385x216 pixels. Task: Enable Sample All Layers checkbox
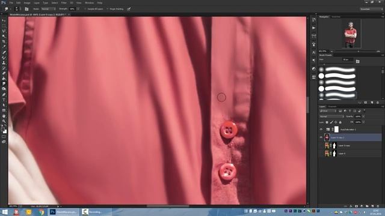click(x=85, y=9)
